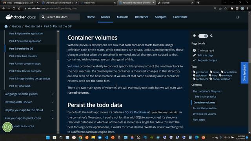The width and height of the screenshot is (251, 141).
Task: Click the SQLite Database link
Action: 136,112
